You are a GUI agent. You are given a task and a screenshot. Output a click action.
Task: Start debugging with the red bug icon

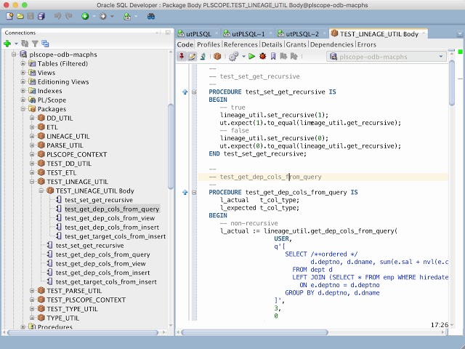click(262, 56)
